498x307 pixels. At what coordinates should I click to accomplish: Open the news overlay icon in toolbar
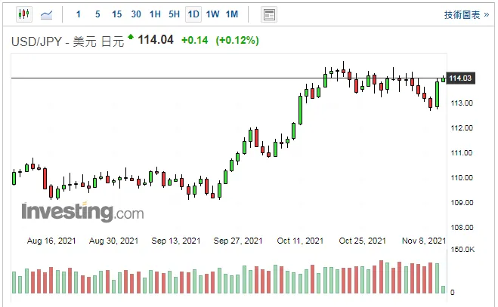[269, 14]
